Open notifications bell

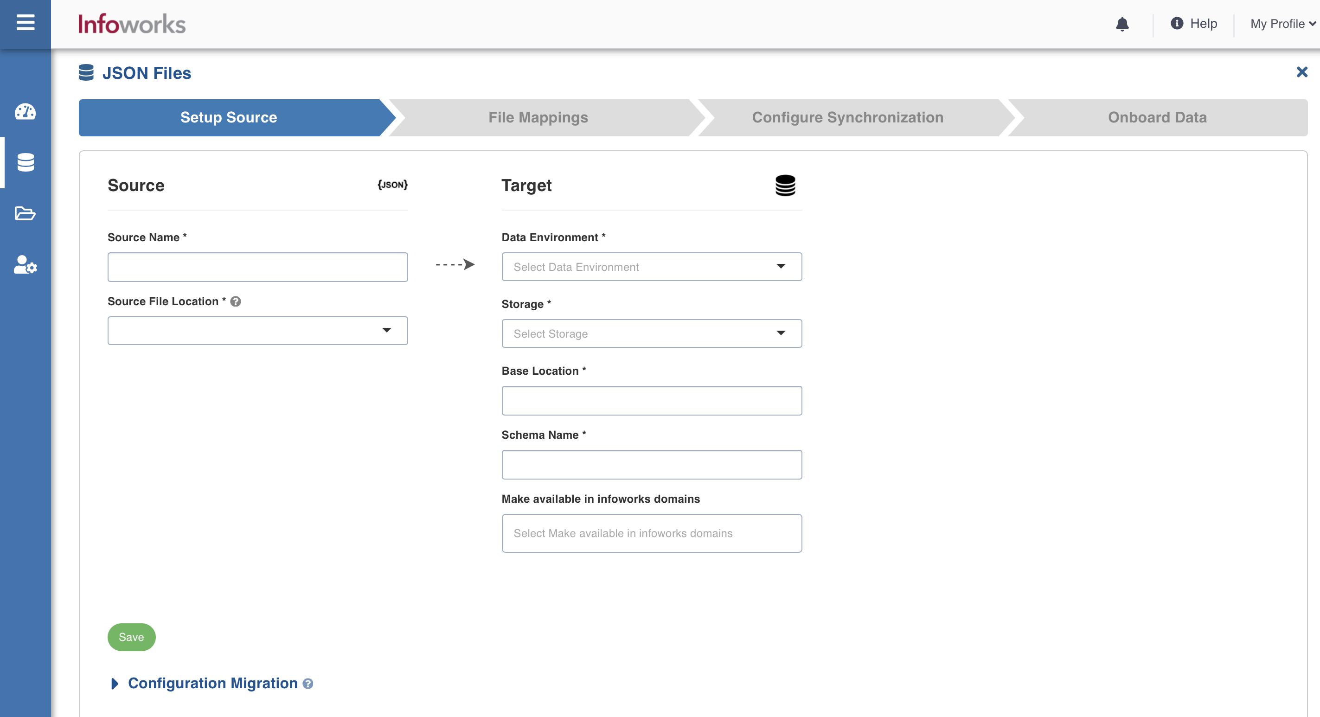coord(1122,24)
